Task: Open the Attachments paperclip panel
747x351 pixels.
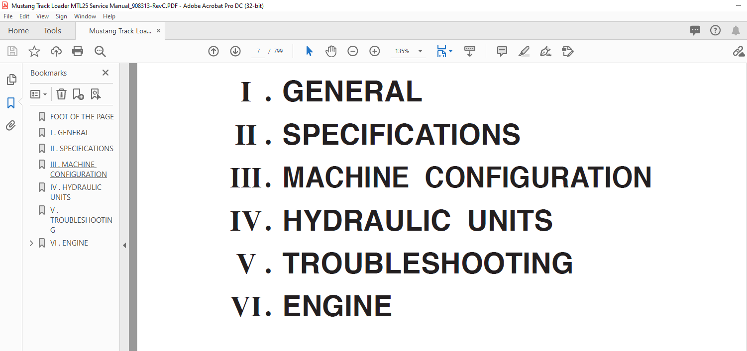Action: (x=11, y=125)
